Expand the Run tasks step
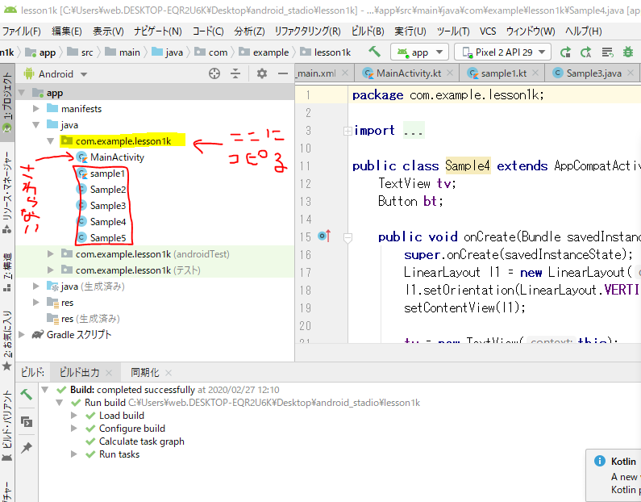The image size is (641, 502). coord(74,454)
